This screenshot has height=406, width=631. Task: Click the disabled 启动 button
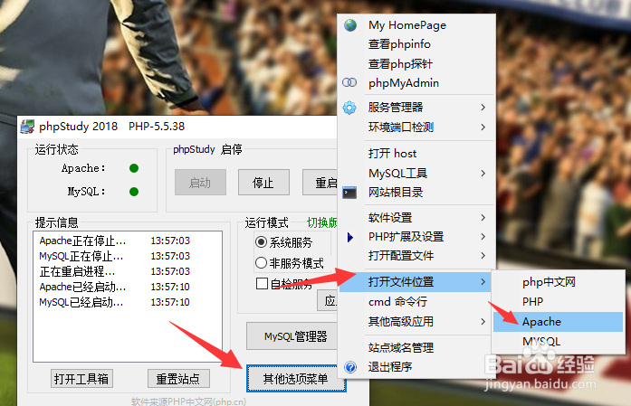(x=200, y=183)
